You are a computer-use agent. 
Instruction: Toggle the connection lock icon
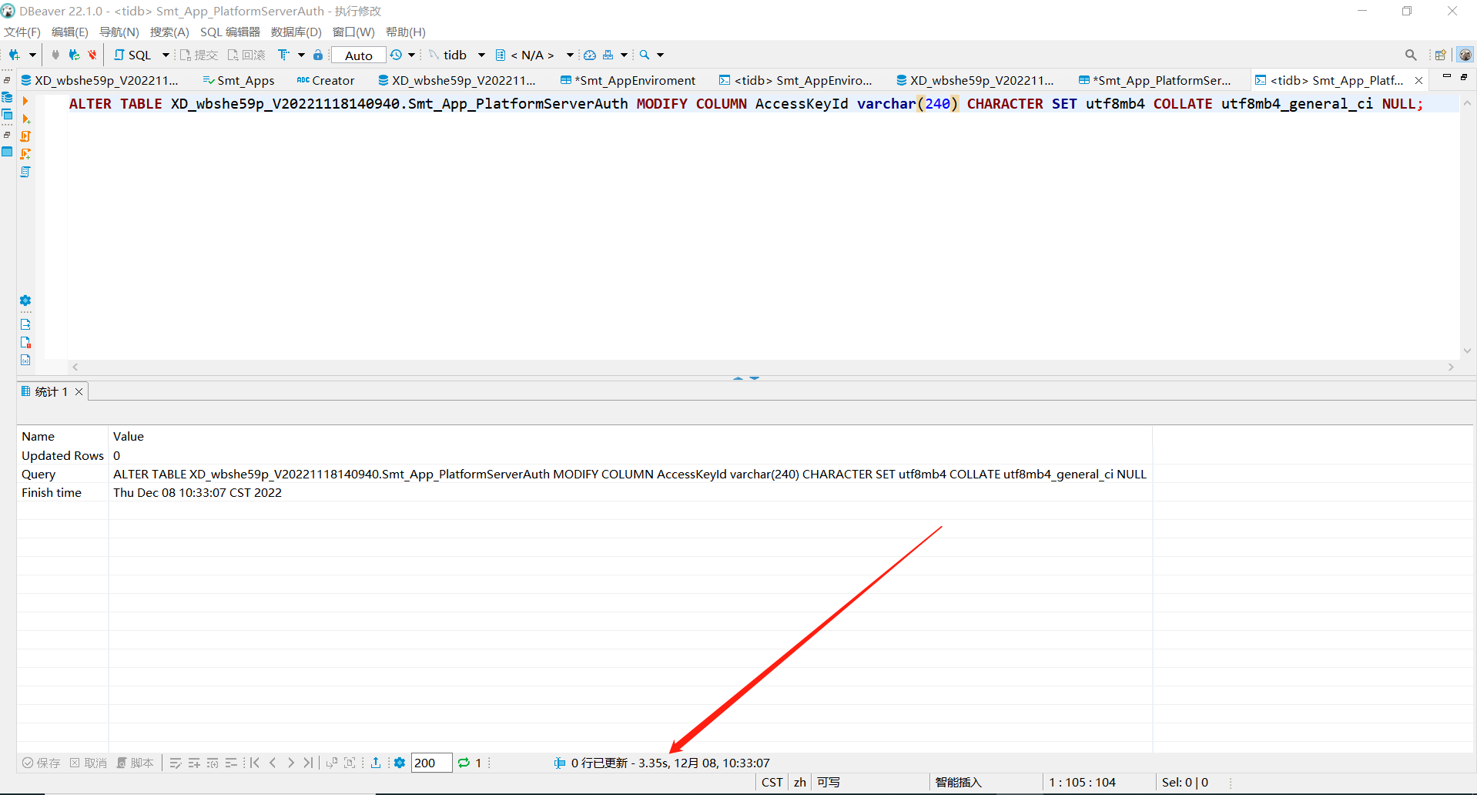click(x=318, y=55)
